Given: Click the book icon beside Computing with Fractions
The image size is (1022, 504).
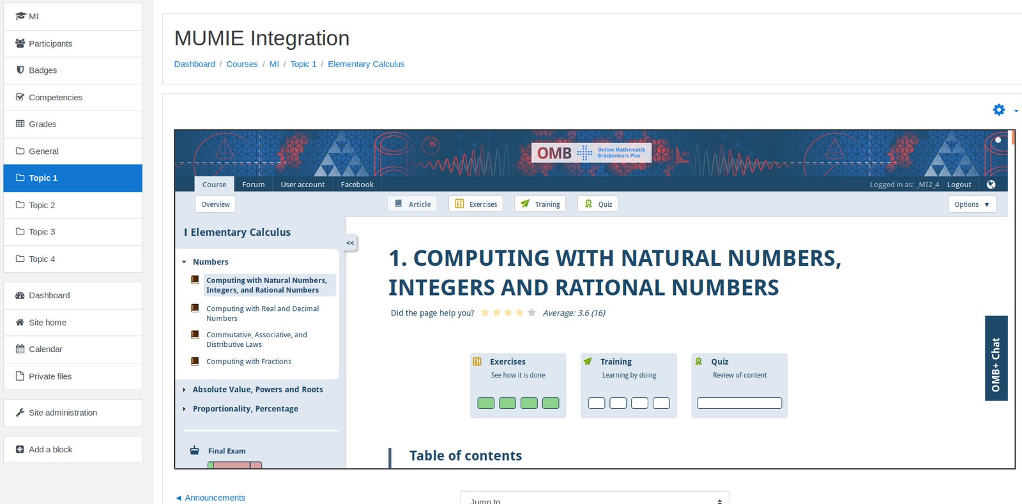Looking at the screenshot, I should click(x=195, y=361).
